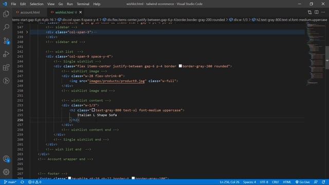329x185 pixels.
Task: Change file encoding UTF-8
Action: coord(264,182)
